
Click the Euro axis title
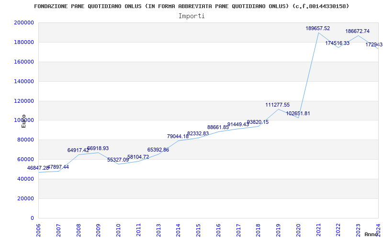(x=23, y=121)
